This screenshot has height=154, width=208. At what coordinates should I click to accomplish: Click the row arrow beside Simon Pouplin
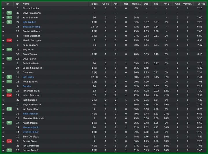(3, 8)
